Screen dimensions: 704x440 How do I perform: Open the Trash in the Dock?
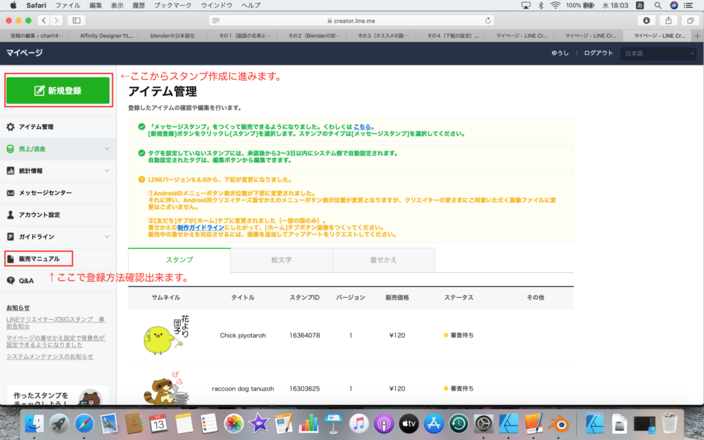coord(670,423)
